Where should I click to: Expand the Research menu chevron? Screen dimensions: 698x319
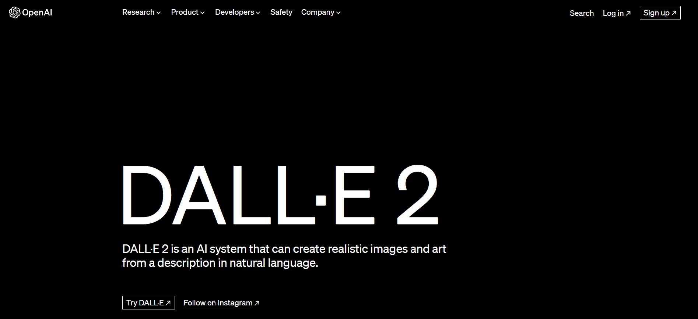point(159,13)
